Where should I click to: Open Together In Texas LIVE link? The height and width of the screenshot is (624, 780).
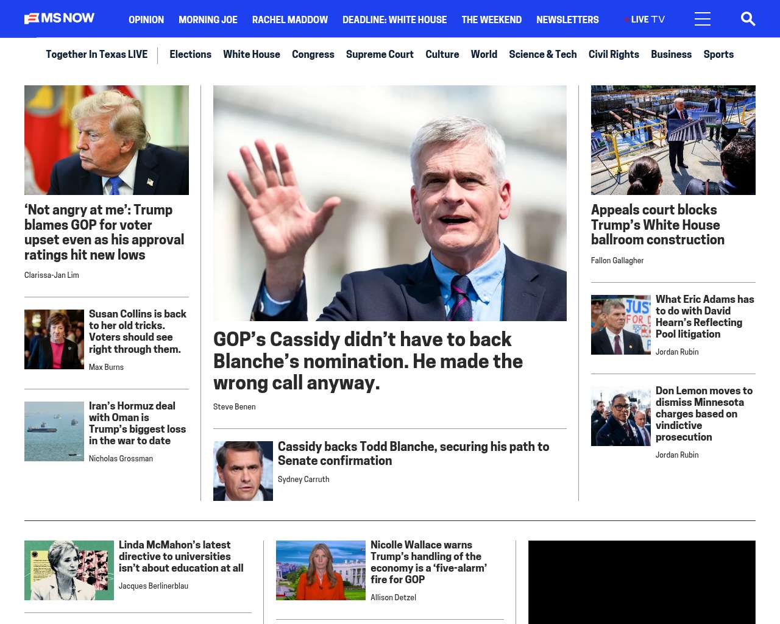coord(97,54)
